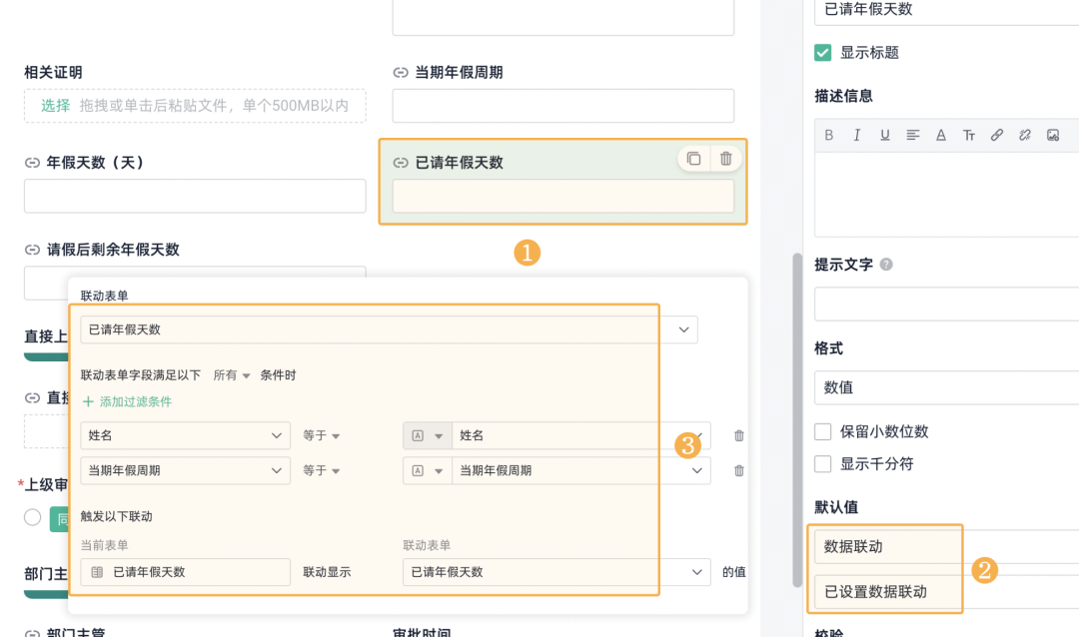Viewport: 1079px width, 637px height.
Task: Open the 格式 数值 dropdown
Action: [947, 387]
